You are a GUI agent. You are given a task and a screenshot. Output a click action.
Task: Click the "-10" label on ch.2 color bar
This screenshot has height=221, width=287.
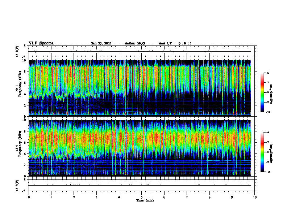[268, 172]
